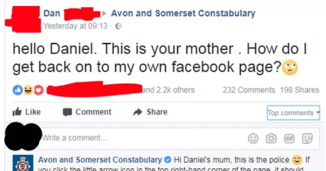Click the Like thumbs-up button

(x=27, y=112)
